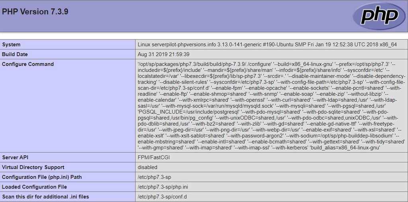Click the Linux serverpilot-phpversions.info system value
Viewport: 408px width, 202px height.
pyautogui.click(x=267, y=45)
